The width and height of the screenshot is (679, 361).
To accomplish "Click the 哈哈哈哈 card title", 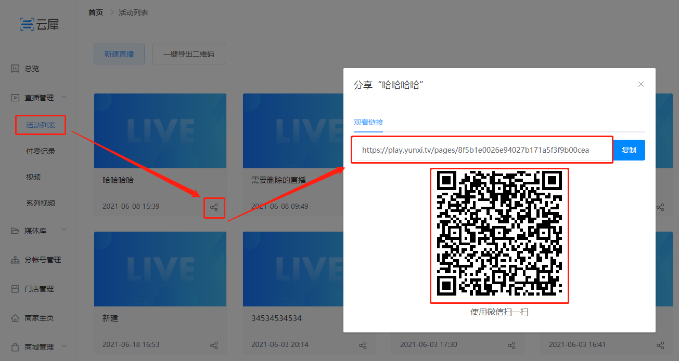I will [118, 180].
